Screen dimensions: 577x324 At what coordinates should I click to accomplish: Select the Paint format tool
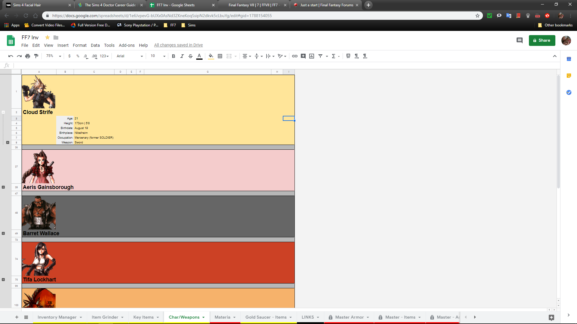[x=36, y=56]
